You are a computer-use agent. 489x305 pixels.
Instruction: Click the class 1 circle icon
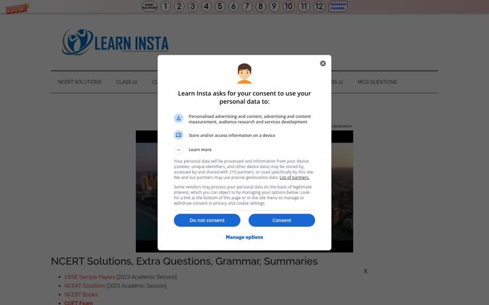pos(166,6)
